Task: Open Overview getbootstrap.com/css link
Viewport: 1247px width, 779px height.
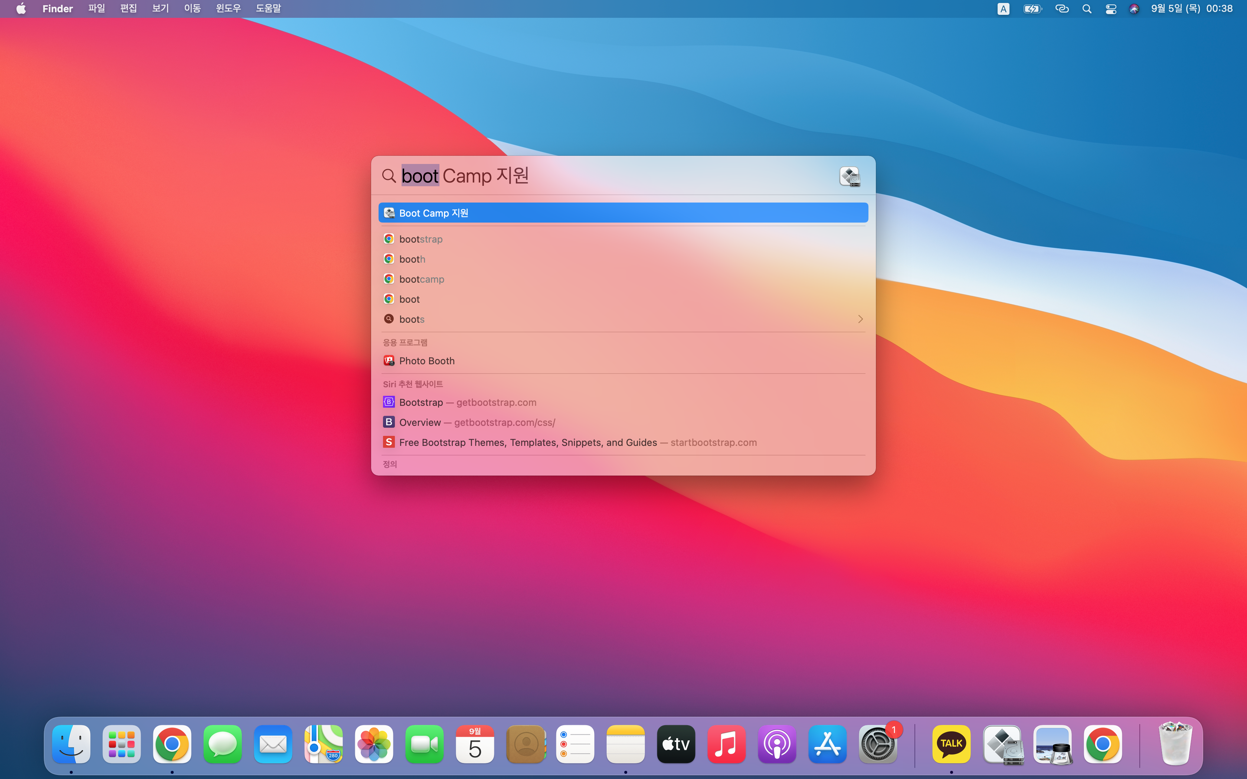Action: pyautogui.click(x=477, y=423)
